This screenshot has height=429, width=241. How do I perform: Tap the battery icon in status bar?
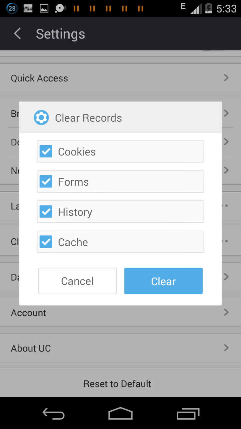pyautogui.click(x=209, y=8)
